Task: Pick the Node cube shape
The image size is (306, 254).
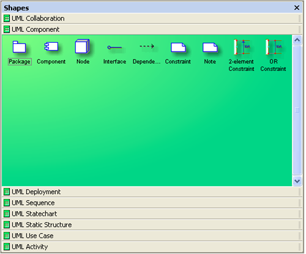Action: pos(82,47)
